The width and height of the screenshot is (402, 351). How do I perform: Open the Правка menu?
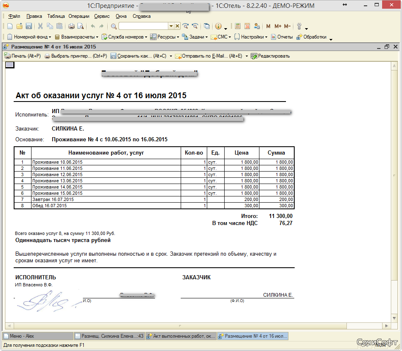[34, 16]
